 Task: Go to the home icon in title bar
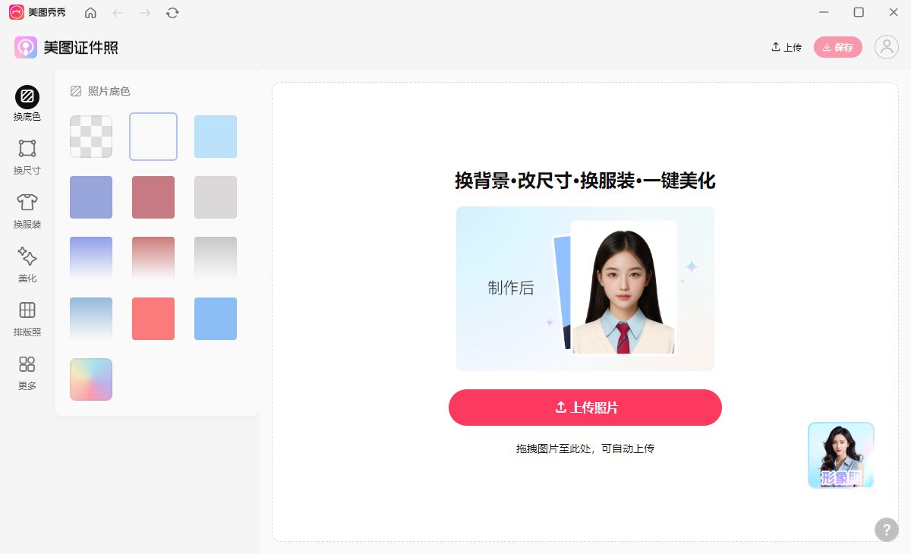90,13
